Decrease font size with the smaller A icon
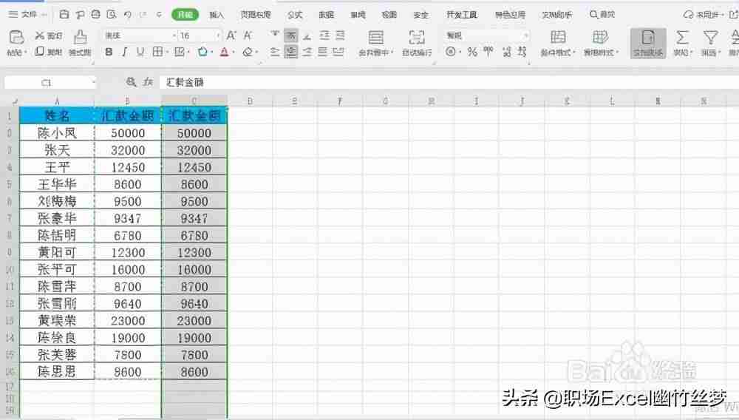Viewport: 739px width, 420px height. 248,35
